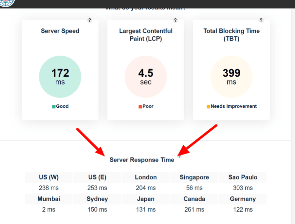Click the Server Response Time heading
The height and width of the screenshot is (224, 295).
142,160
